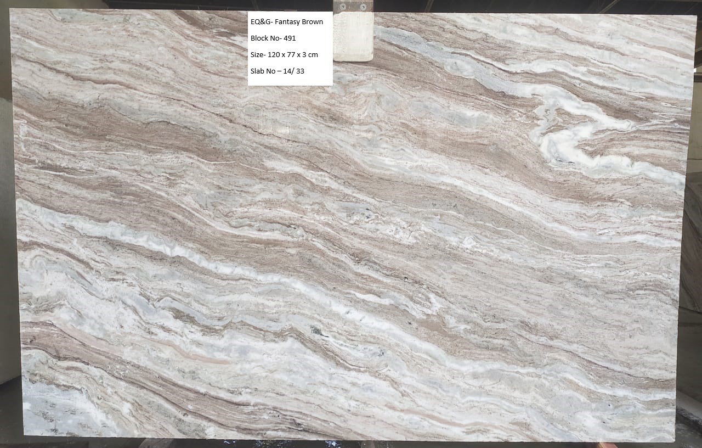Click the "Size- 120 x 77 x 3 cm" line
Viewport: 702px width, 448px height.
pos(284,54)
